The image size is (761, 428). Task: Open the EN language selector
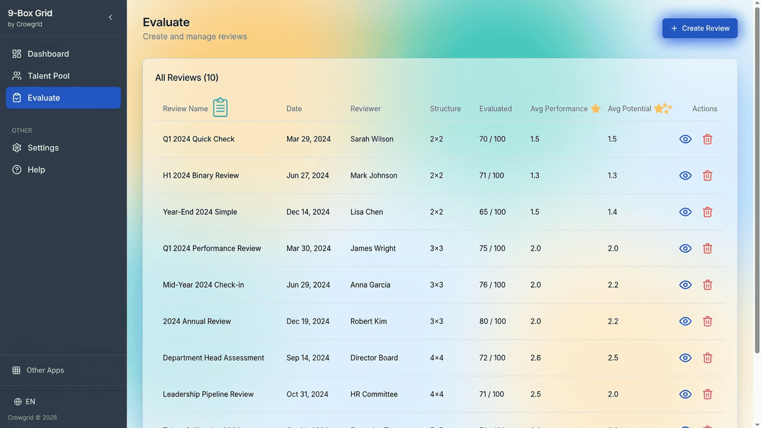pyautogui.click(x=25, y=402)
